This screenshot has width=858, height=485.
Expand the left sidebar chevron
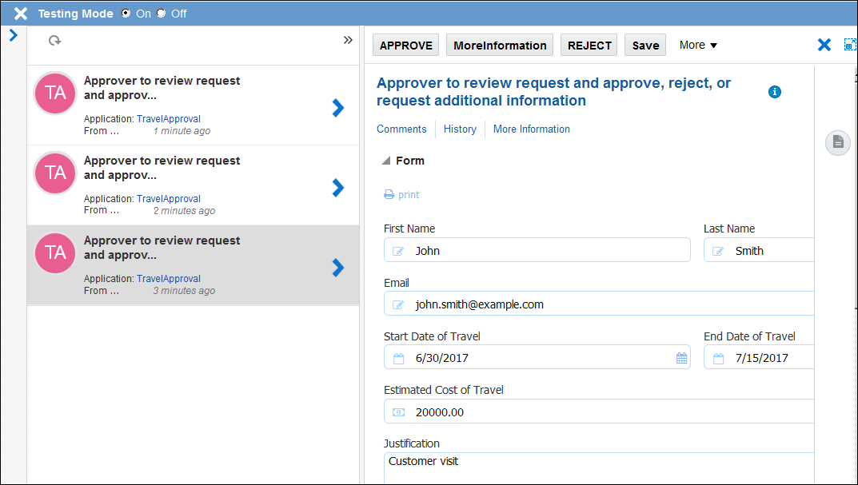pos(14,35)
